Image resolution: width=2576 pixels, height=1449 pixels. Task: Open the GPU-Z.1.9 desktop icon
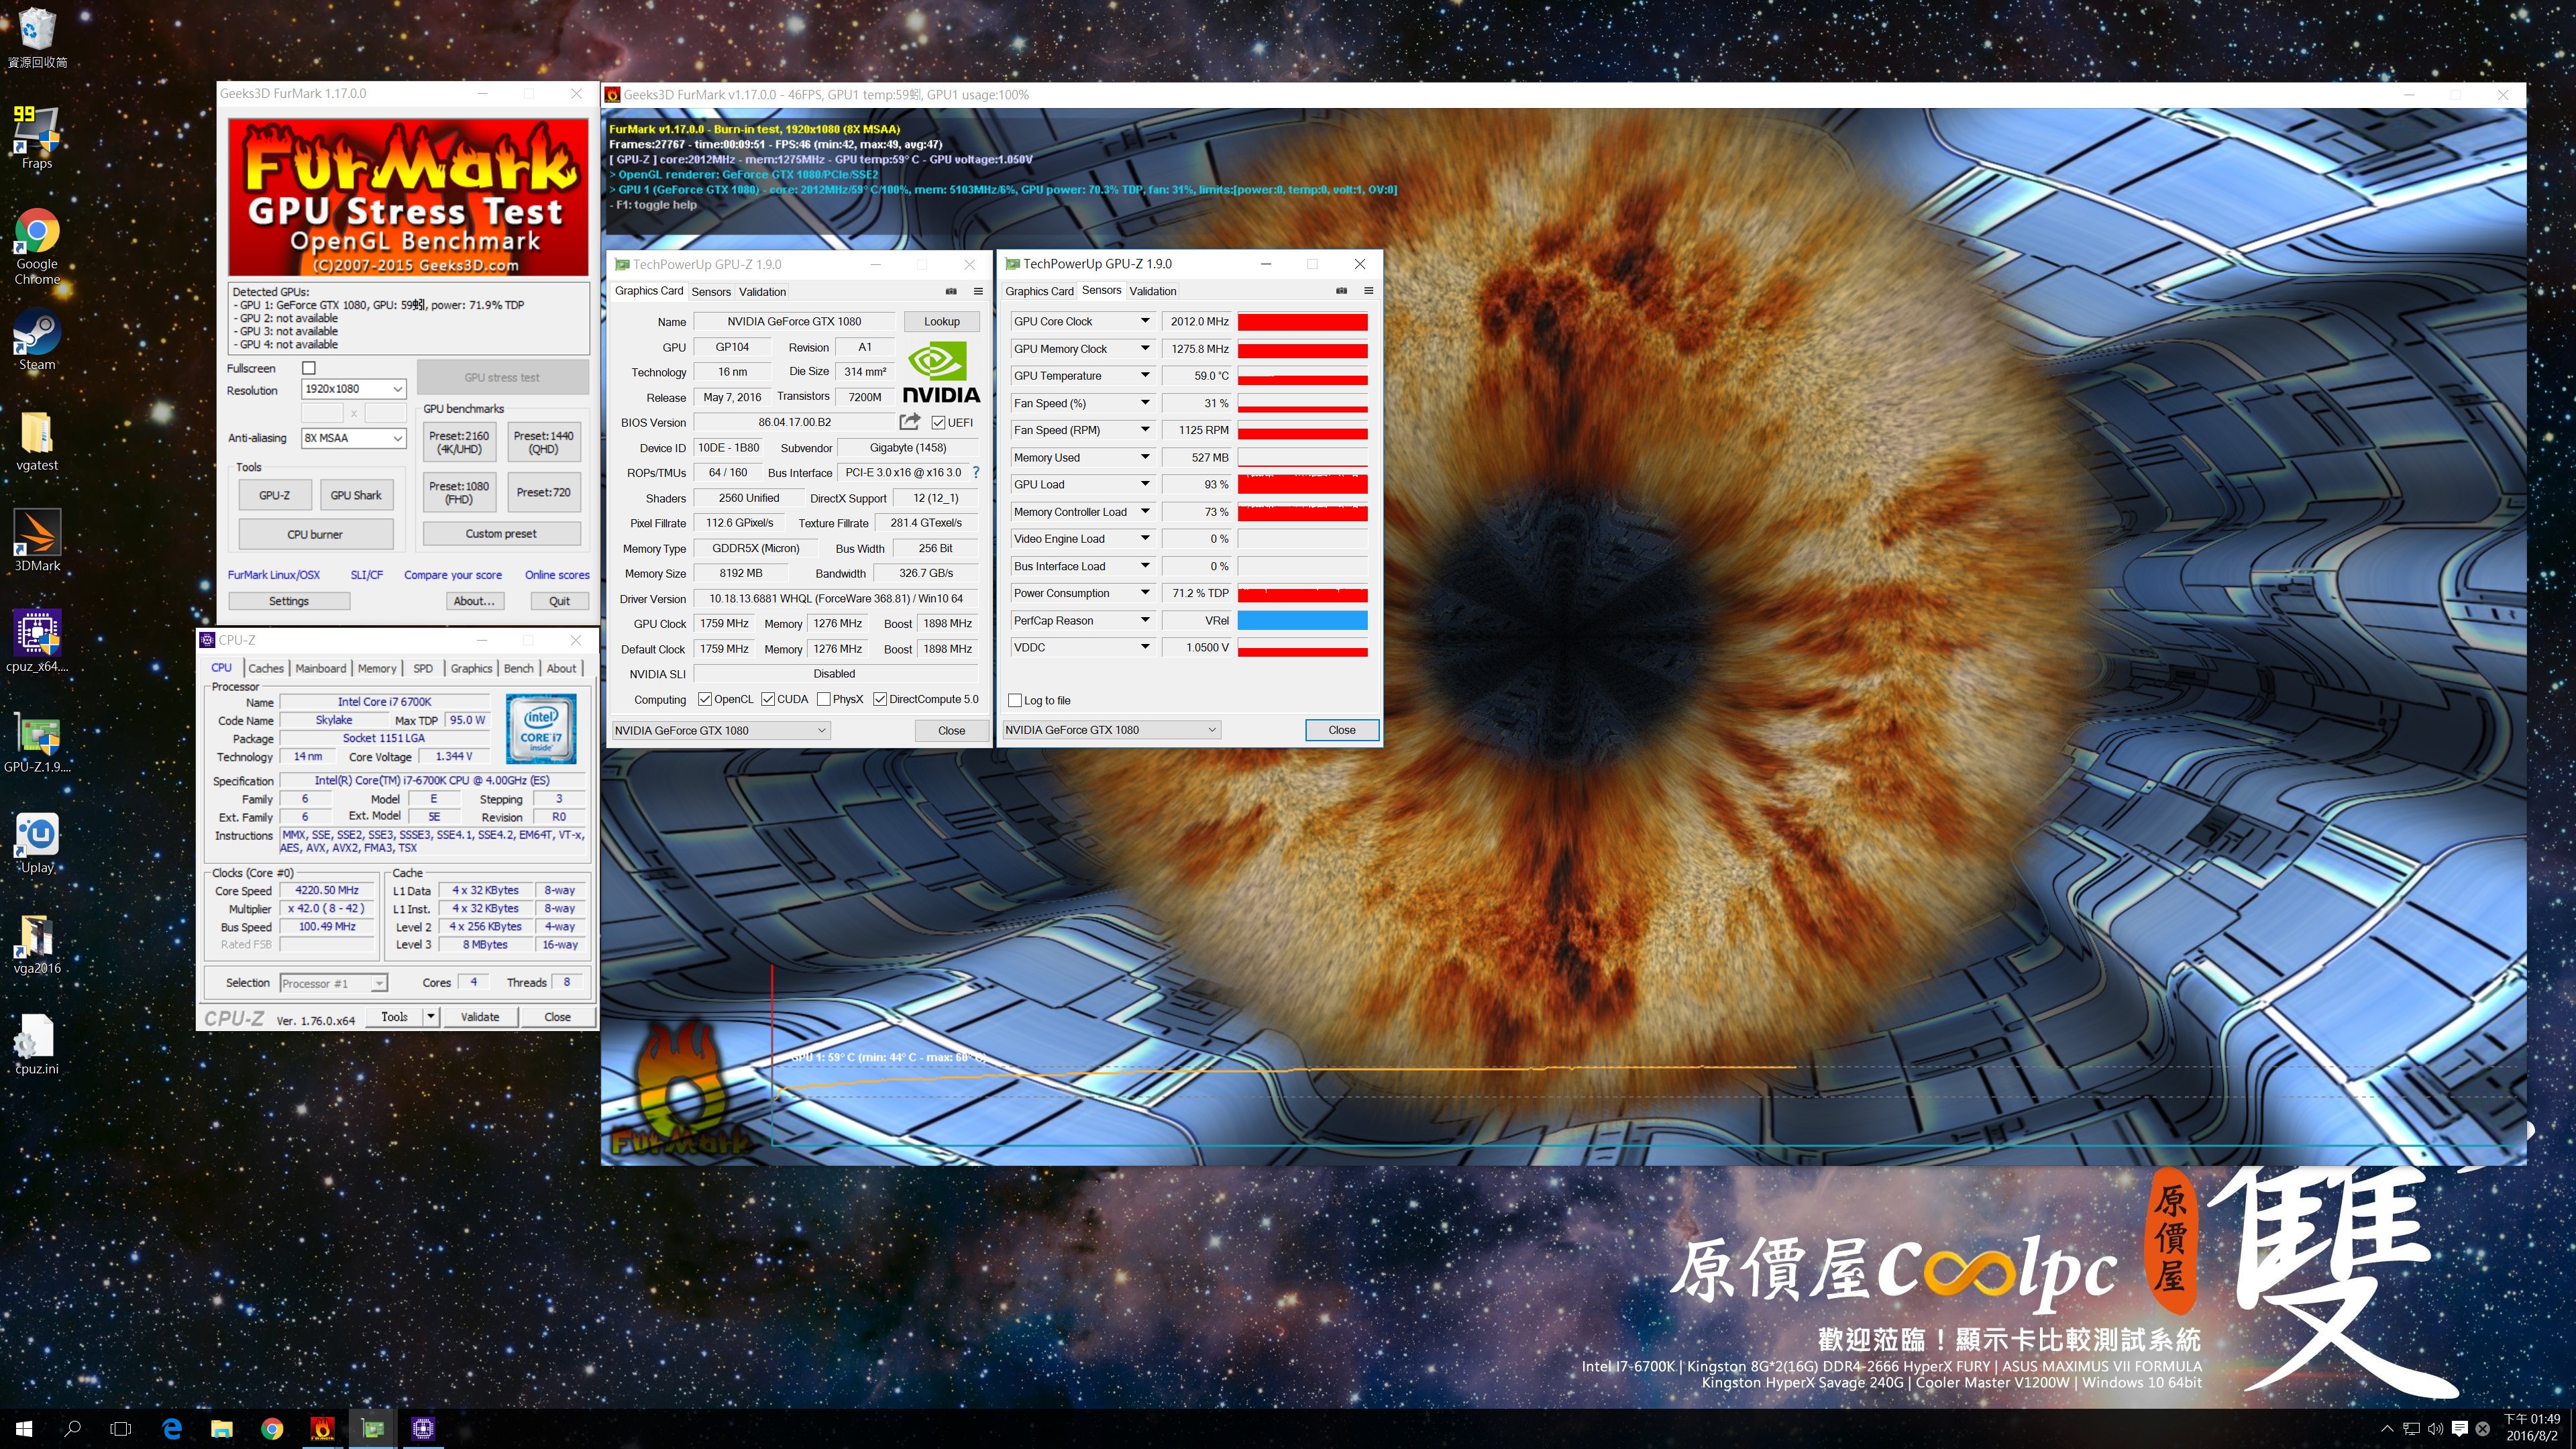point(37,743)
